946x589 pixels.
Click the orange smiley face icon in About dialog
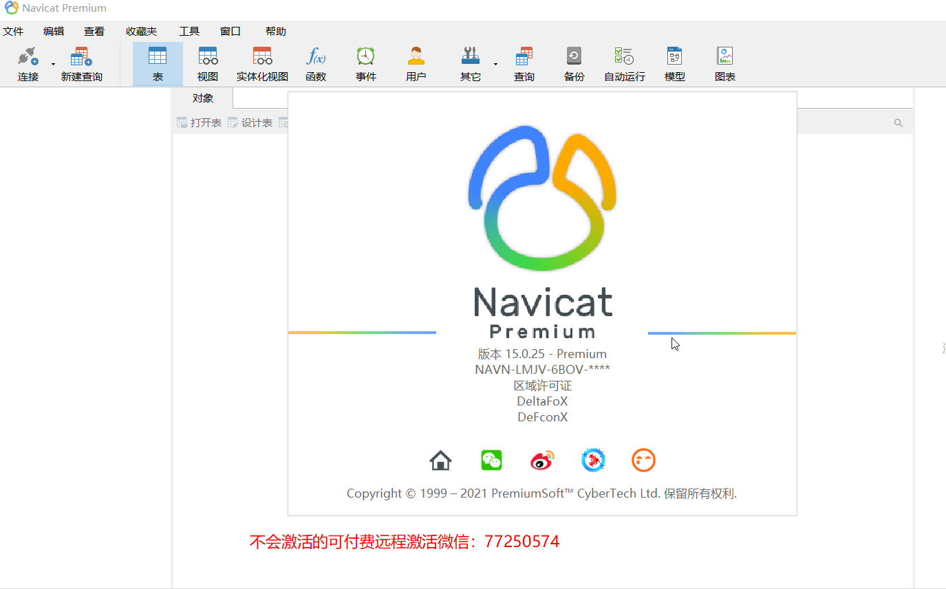[643, 460]
